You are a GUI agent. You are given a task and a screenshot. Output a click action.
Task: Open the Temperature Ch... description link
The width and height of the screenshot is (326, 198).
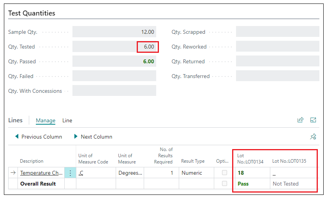click(41, 173)
